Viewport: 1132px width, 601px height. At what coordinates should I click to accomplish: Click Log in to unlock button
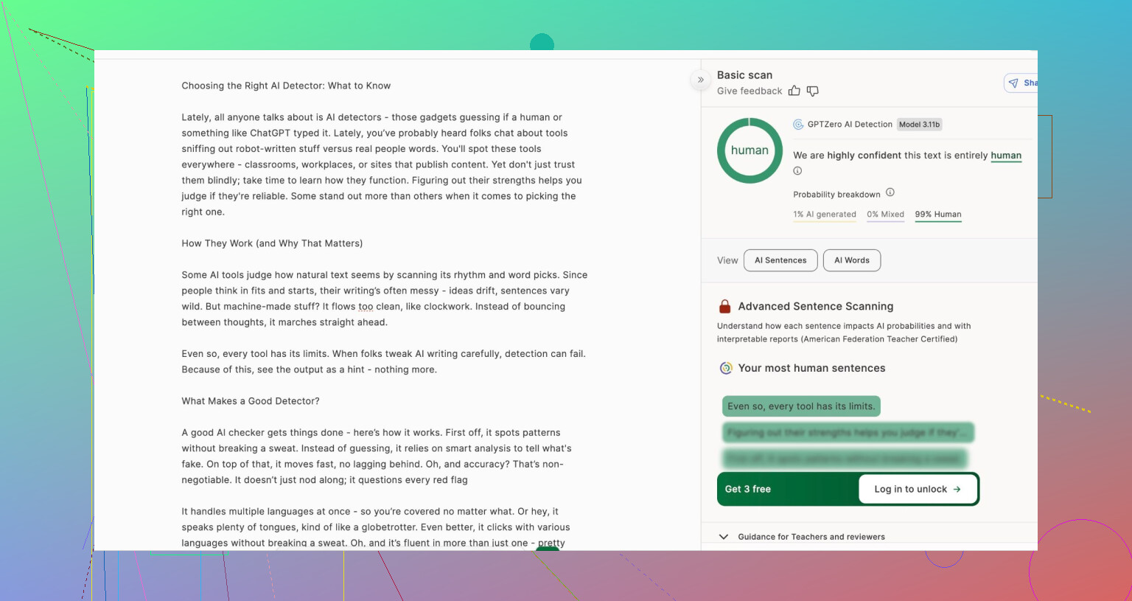coord(918,489)
